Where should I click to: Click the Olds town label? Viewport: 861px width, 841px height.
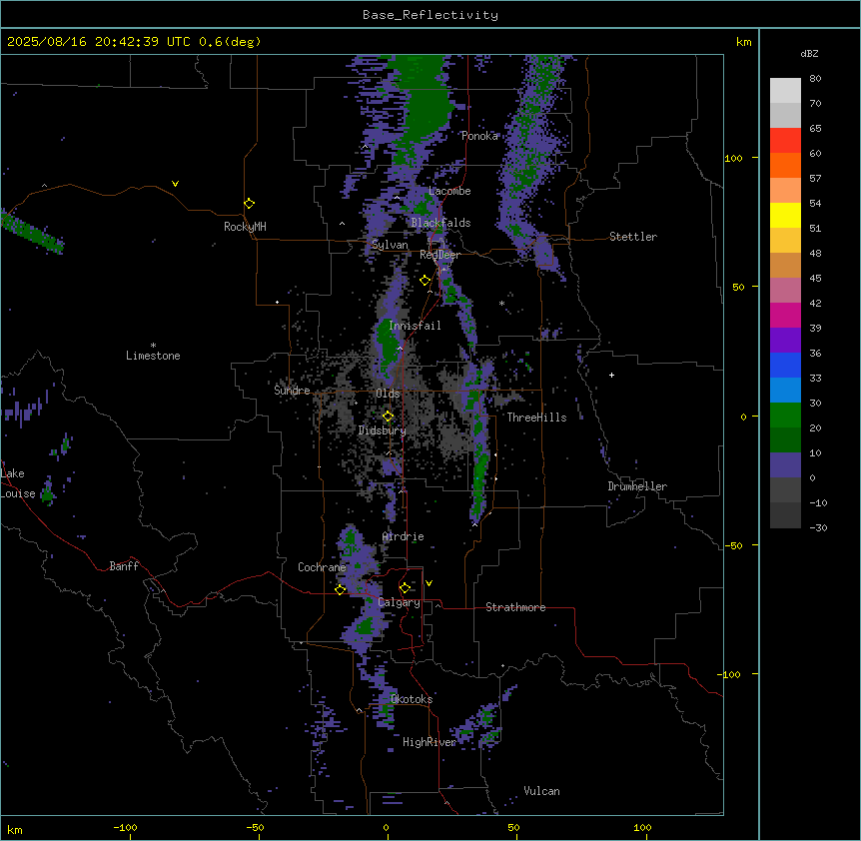[x=388, y=394]
